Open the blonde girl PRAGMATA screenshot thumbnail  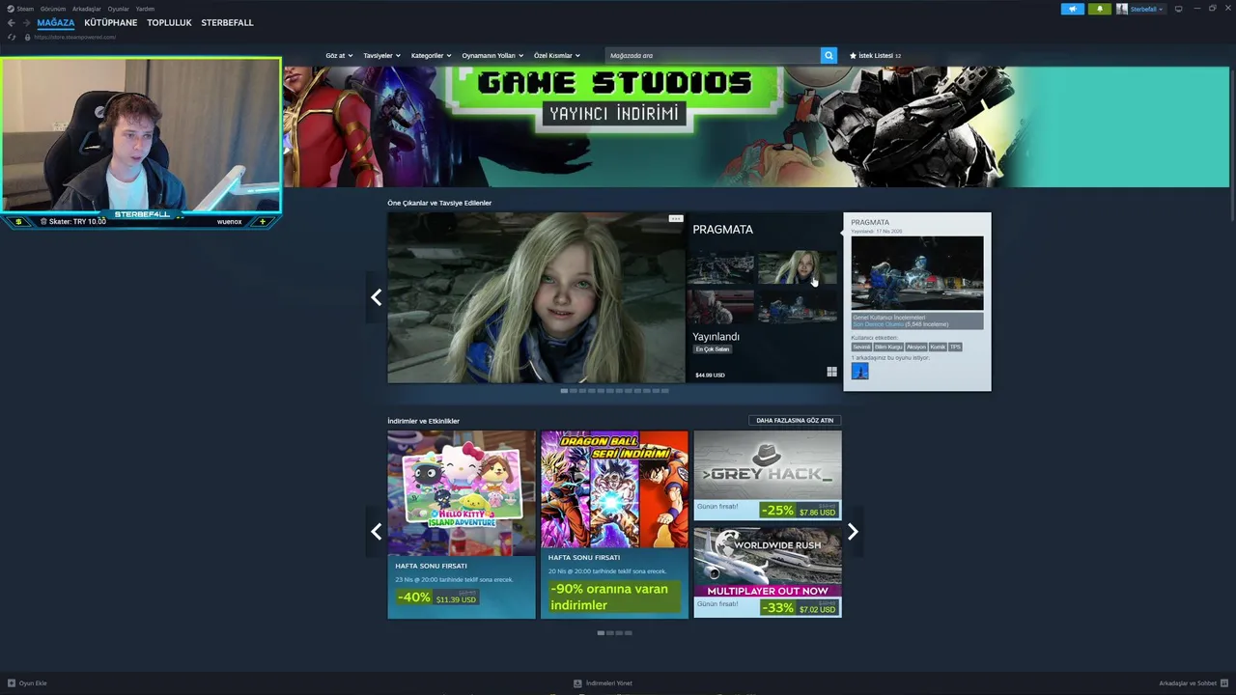tap(798, 268)
